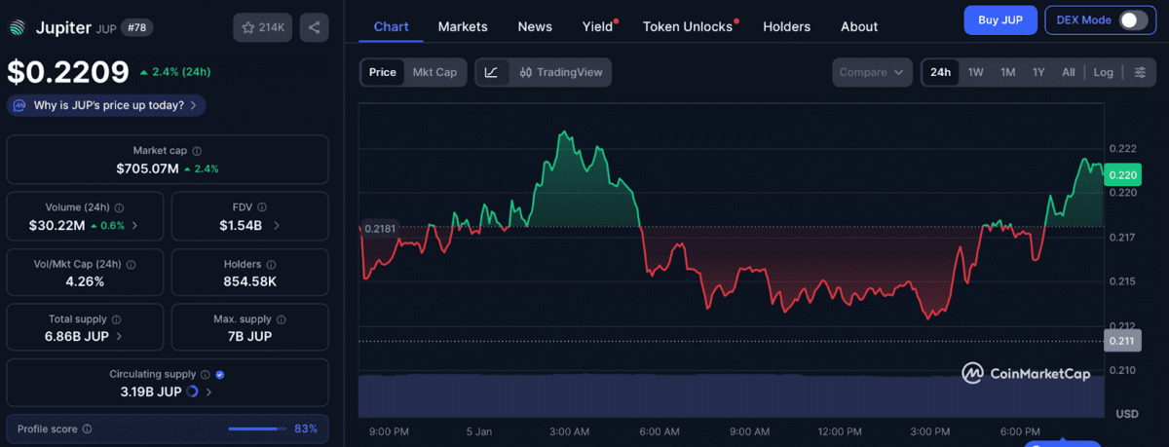1169x447 pixels.
Task: Click the Market cap info icon
Action: 197,151
